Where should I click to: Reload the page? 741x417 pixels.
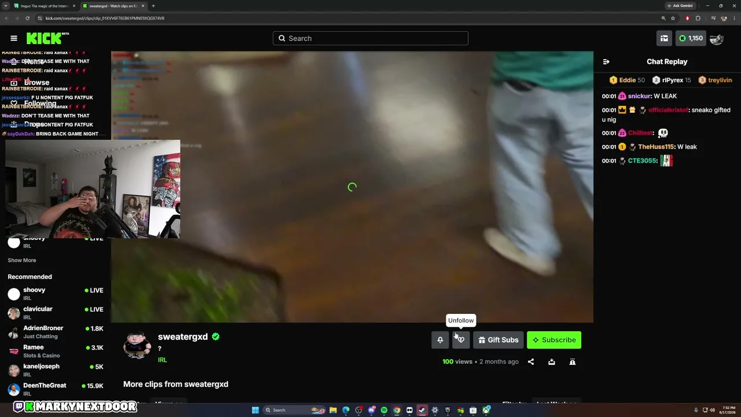[27, 18]
